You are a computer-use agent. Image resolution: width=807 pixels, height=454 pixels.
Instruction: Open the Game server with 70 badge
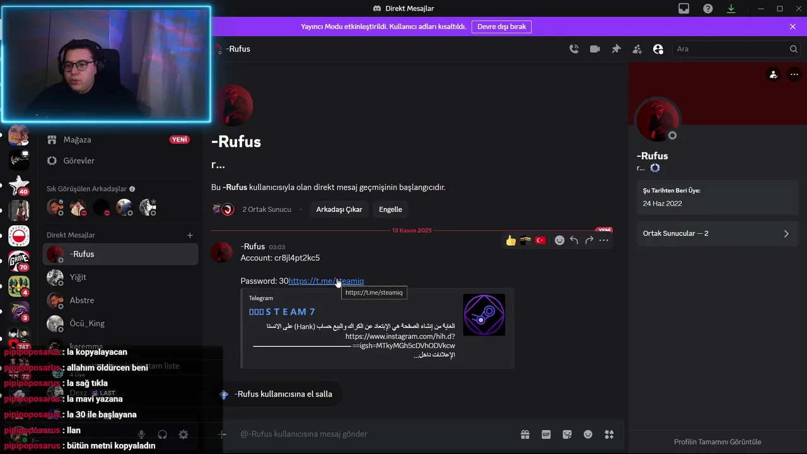tap(19, 260)
